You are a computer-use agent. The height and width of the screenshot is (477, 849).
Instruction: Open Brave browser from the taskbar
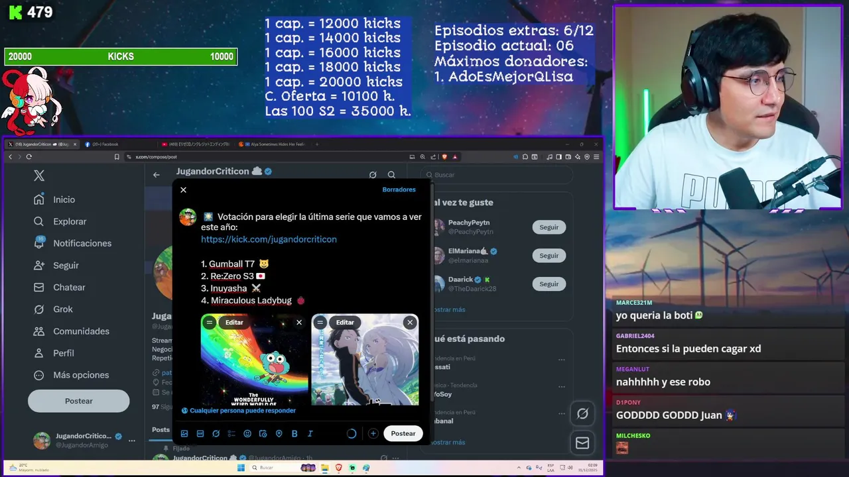pos(339,468)
